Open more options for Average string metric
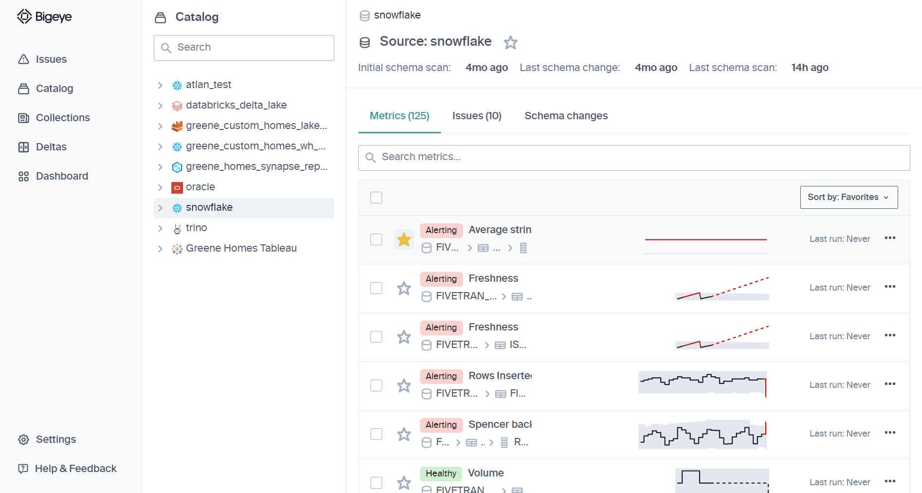The height and width of the screenshot is (493, 922). click(890, 238)
